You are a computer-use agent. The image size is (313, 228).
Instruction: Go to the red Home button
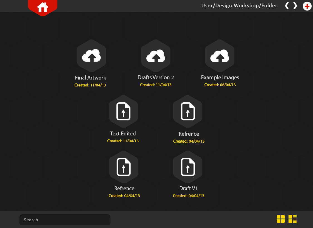coord(43,8)
